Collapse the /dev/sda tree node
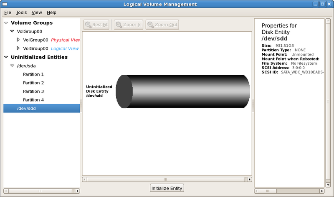Image resolution: width=334 pixels, height=197 pixels. (x=12, y=66)
